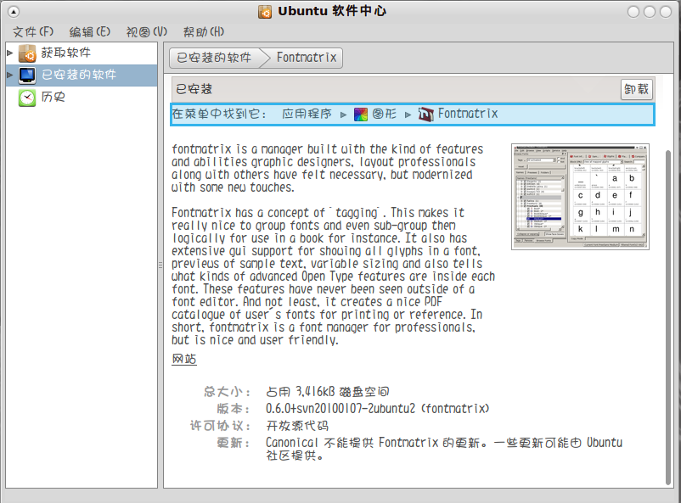Open the 文件(F) menu

(33, 31)
